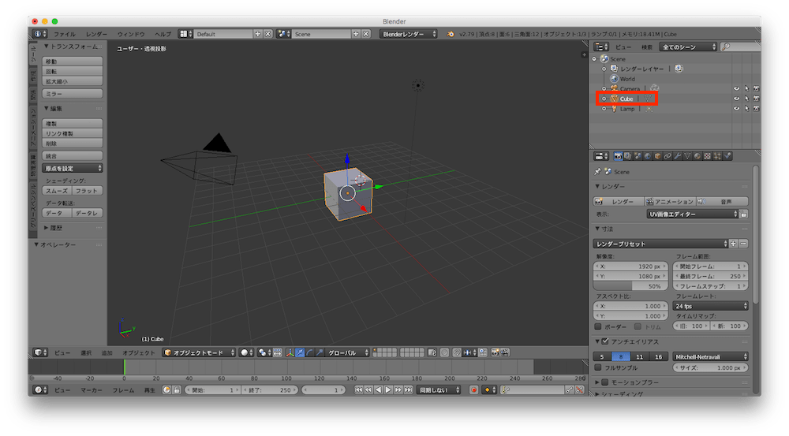Open the Texture checker properties tab
This screenshot has height=436, width=789.
(708, 156)
